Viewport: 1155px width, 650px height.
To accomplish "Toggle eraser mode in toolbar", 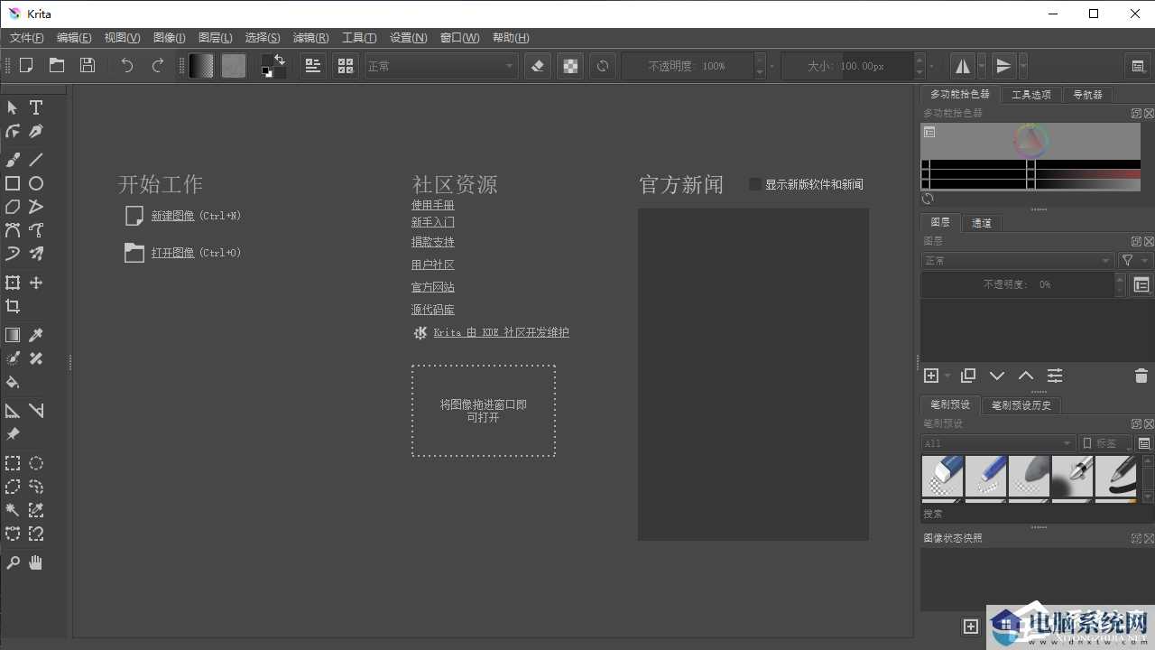I will (538, 66).
